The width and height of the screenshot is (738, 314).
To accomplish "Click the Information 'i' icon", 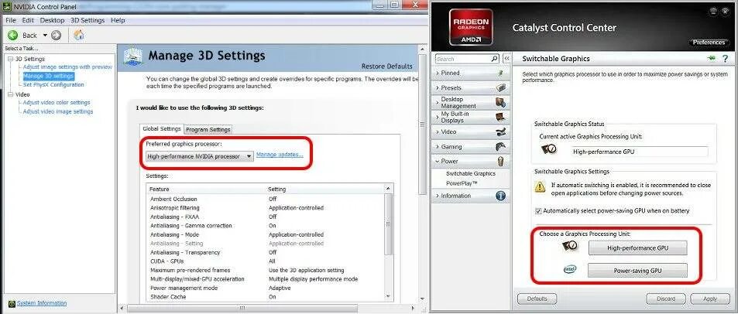I will [x=501, y=196].
